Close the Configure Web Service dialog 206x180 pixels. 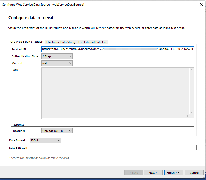[201, 4]
